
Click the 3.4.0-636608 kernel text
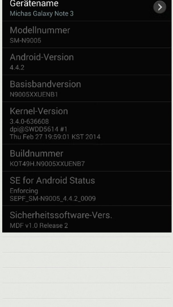(x=29, y=121)
